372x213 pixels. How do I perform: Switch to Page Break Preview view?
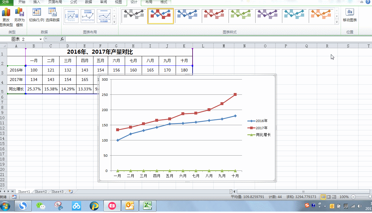[x=334, y=197]
